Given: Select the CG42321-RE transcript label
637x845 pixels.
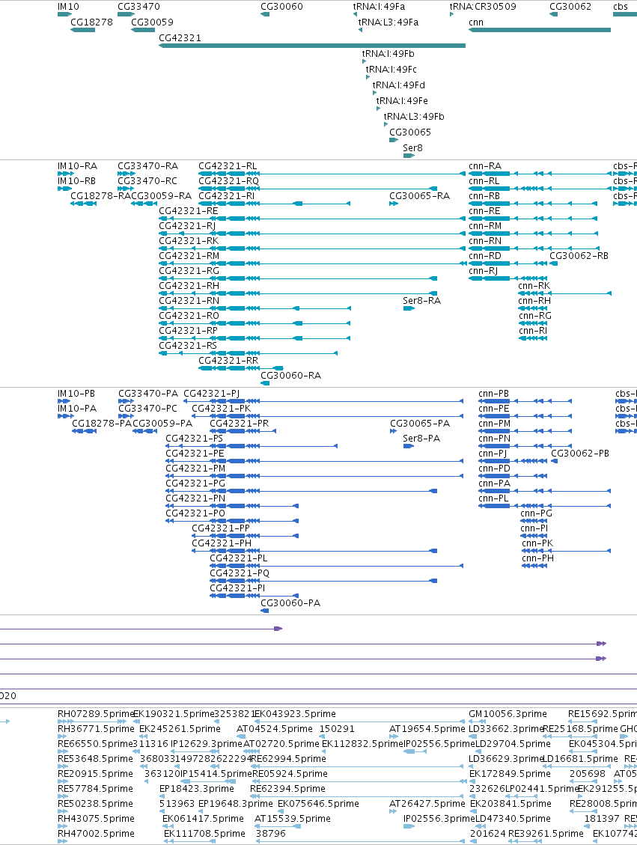Looking at the screenshot, I should click(189, 210).
